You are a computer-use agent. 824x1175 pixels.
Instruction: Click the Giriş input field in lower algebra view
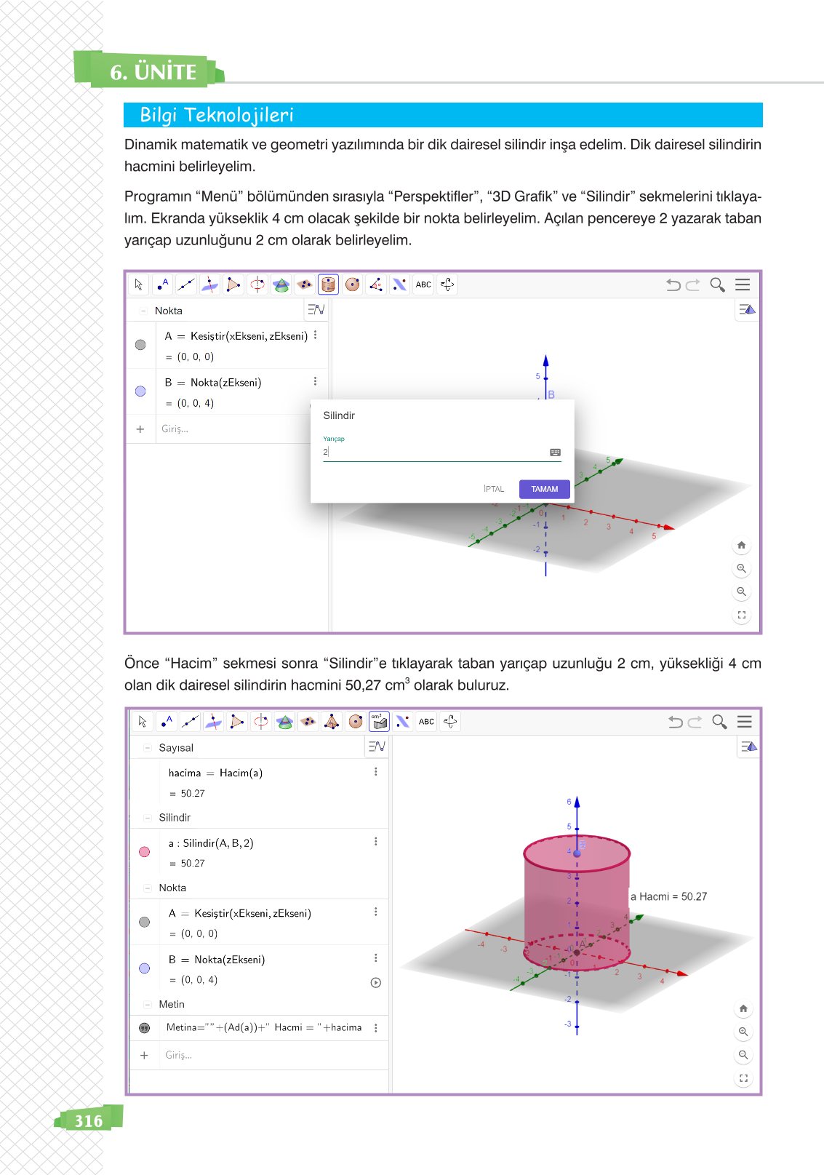[273, 1055]
